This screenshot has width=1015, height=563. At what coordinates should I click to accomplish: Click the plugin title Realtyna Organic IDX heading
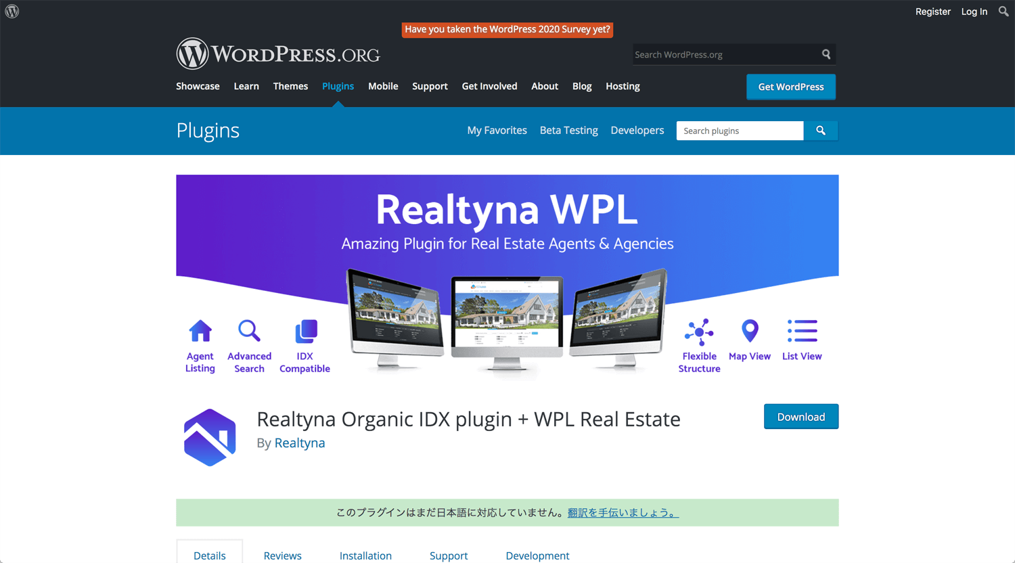(x=468, y=419)
